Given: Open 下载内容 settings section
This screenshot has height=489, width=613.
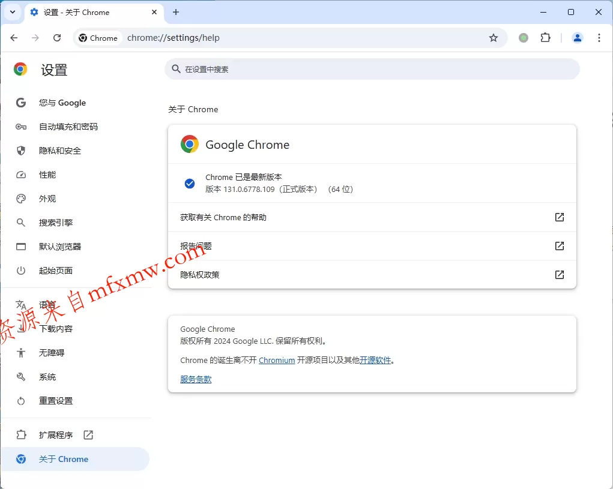Looking at the screenshot, I should (76, 329).
